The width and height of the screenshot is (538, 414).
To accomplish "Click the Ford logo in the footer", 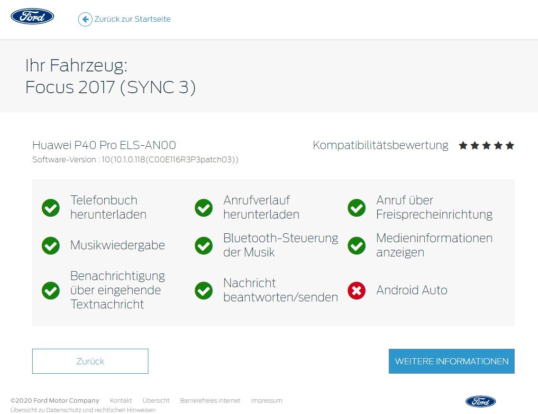I will [481, 402].
